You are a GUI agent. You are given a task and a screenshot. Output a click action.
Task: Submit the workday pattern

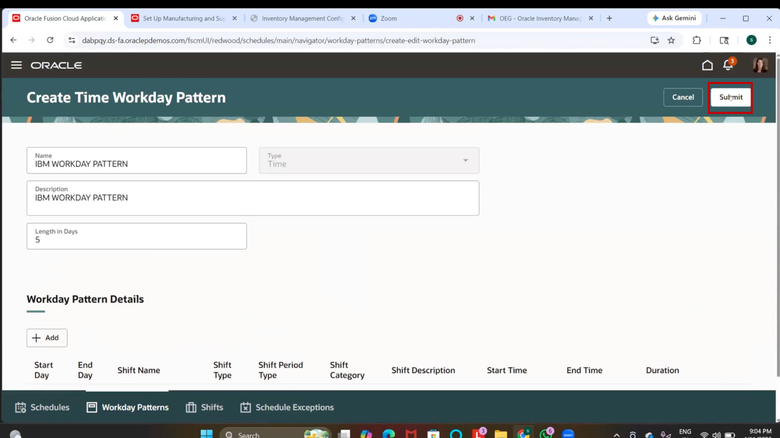pyautogui.click(x=730, y=97)
